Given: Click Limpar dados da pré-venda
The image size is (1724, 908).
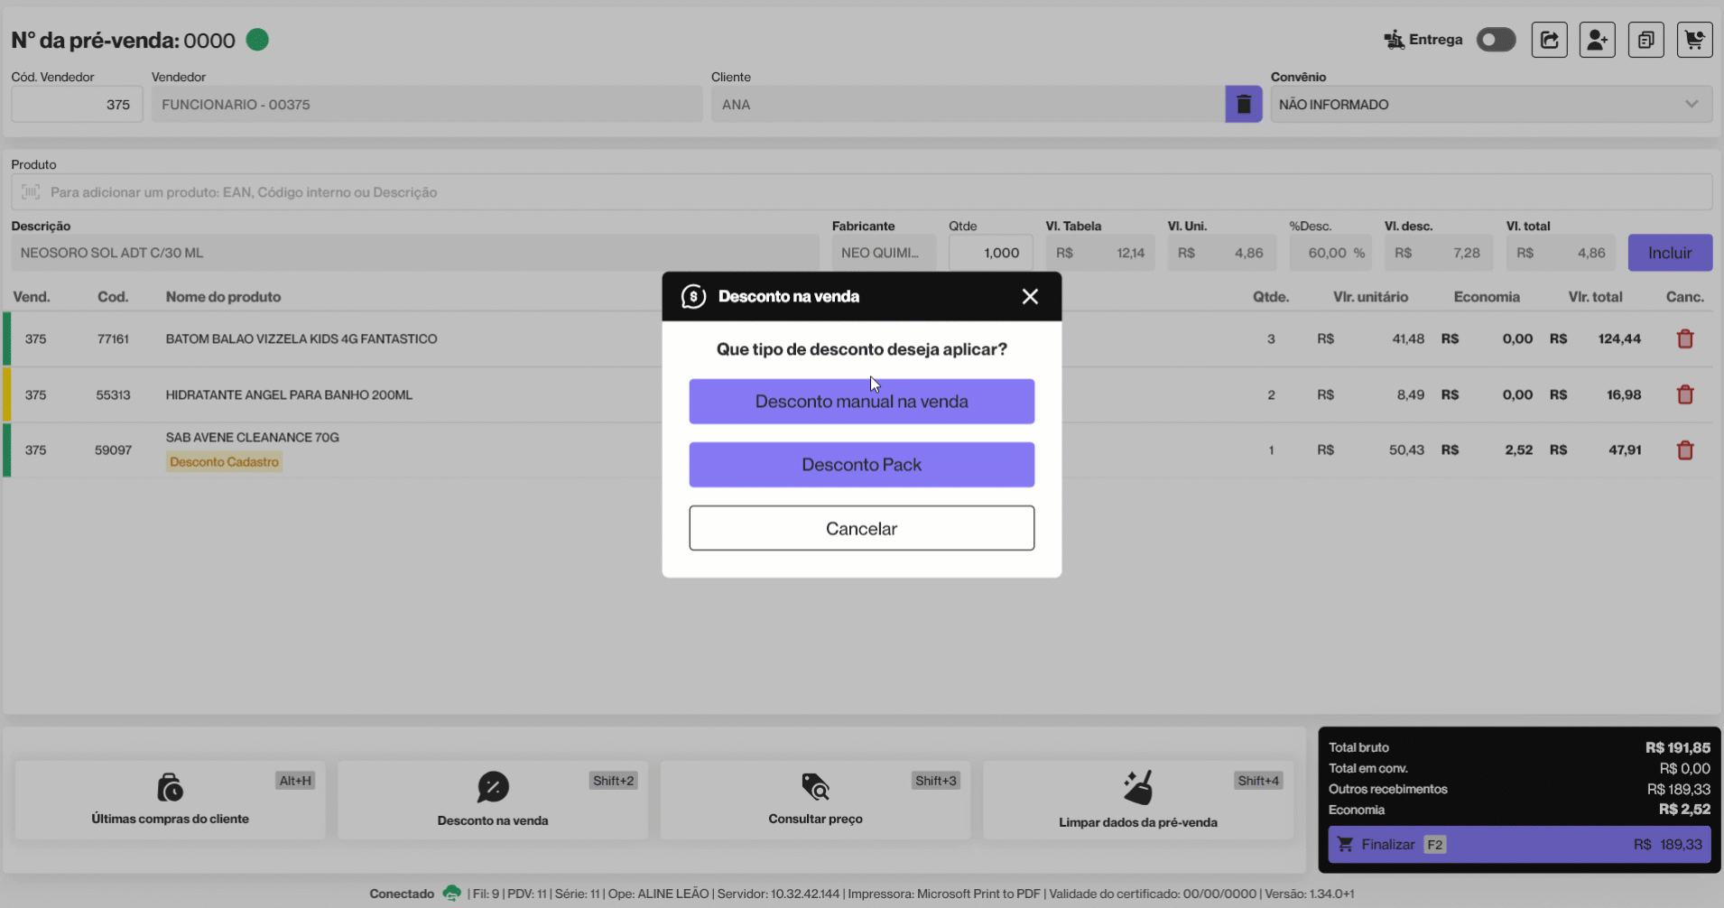Looking at the screenshot, I should coord(1138,800).
